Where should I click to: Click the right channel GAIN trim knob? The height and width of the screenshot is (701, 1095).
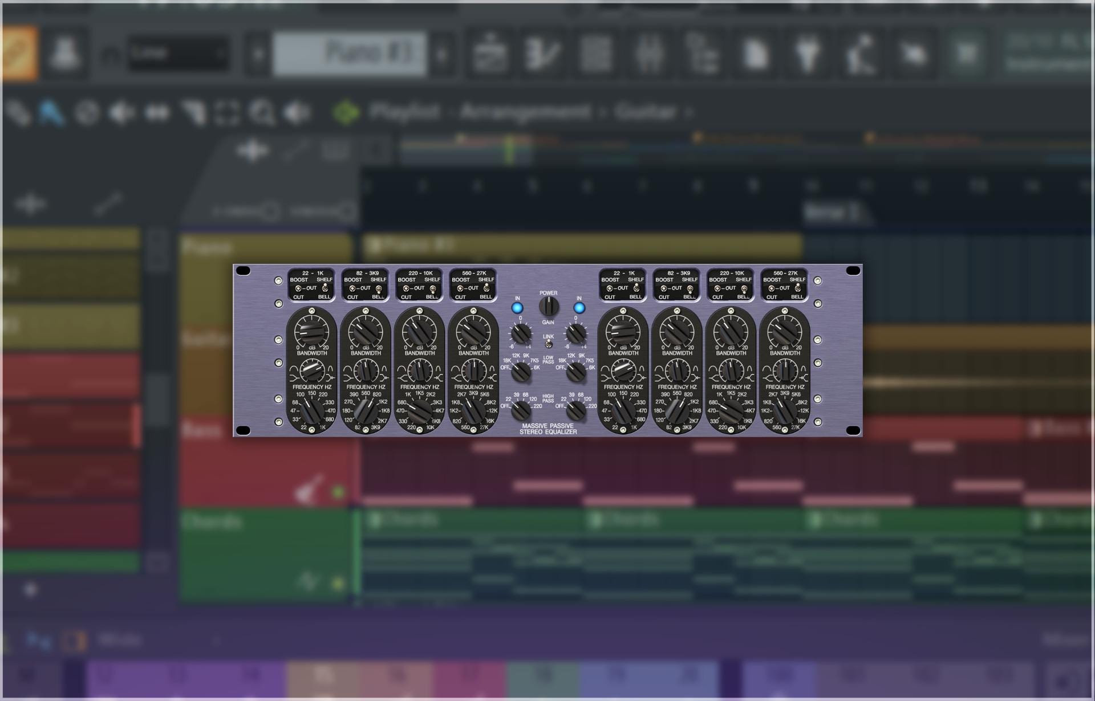coord(576,333)
